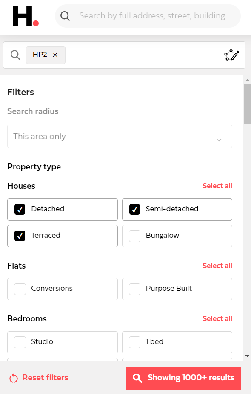Remove the HP2 location tag

(x=55, y=55)
